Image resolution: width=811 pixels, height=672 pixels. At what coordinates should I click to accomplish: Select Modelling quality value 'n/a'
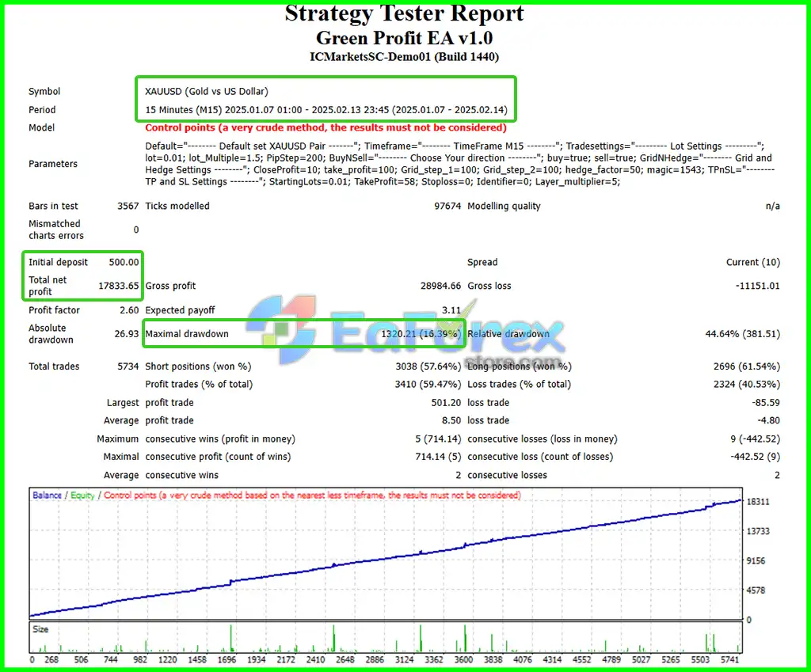coord(773,207)
